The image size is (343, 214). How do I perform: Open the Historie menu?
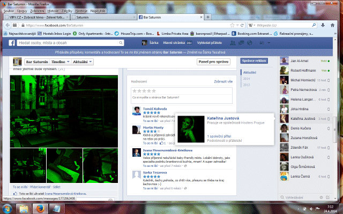point(53,11)
